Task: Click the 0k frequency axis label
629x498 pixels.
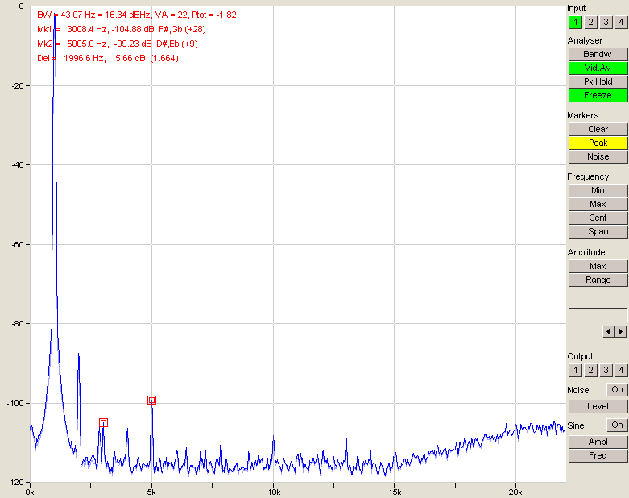Action: click(30, 492)
